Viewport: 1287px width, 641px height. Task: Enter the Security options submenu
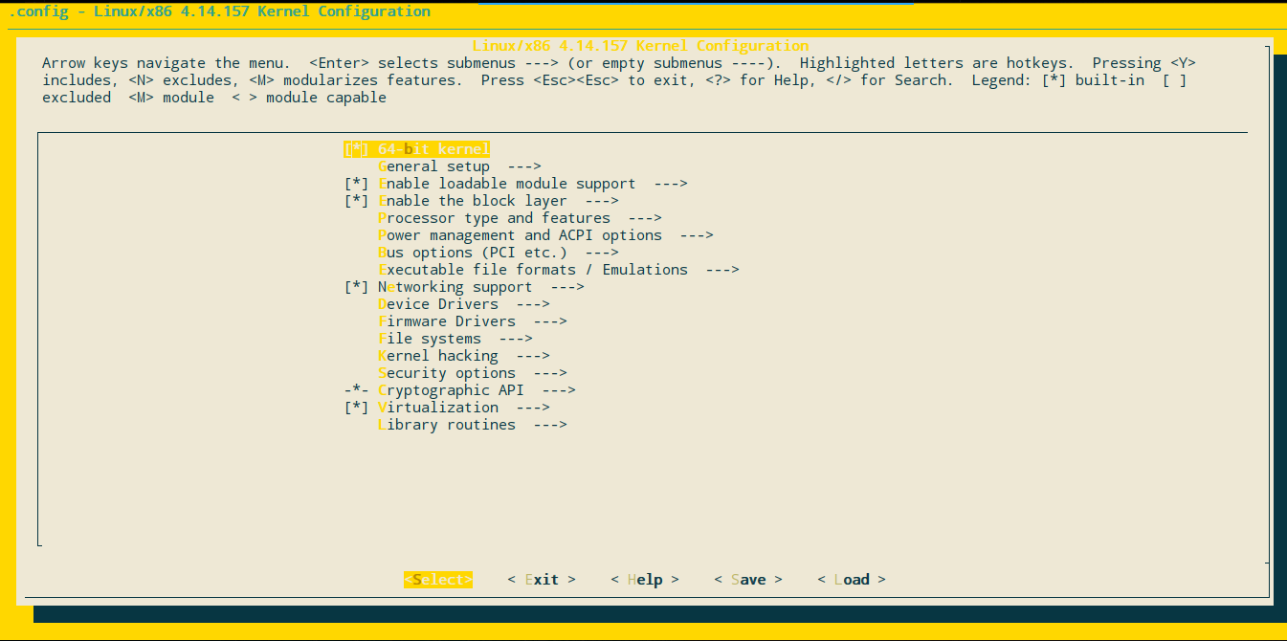(446, 372)
